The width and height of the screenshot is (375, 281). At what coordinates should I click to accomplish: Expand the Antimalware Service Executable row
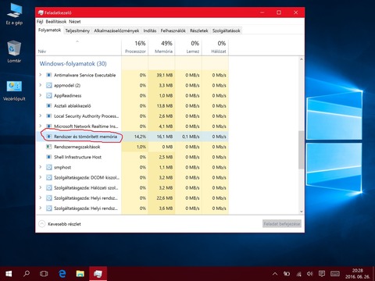41,75
